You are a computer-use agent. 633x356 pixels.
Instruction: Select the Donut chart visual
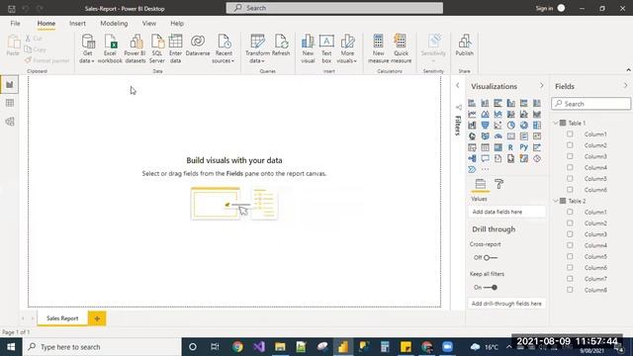pos(523,126)
